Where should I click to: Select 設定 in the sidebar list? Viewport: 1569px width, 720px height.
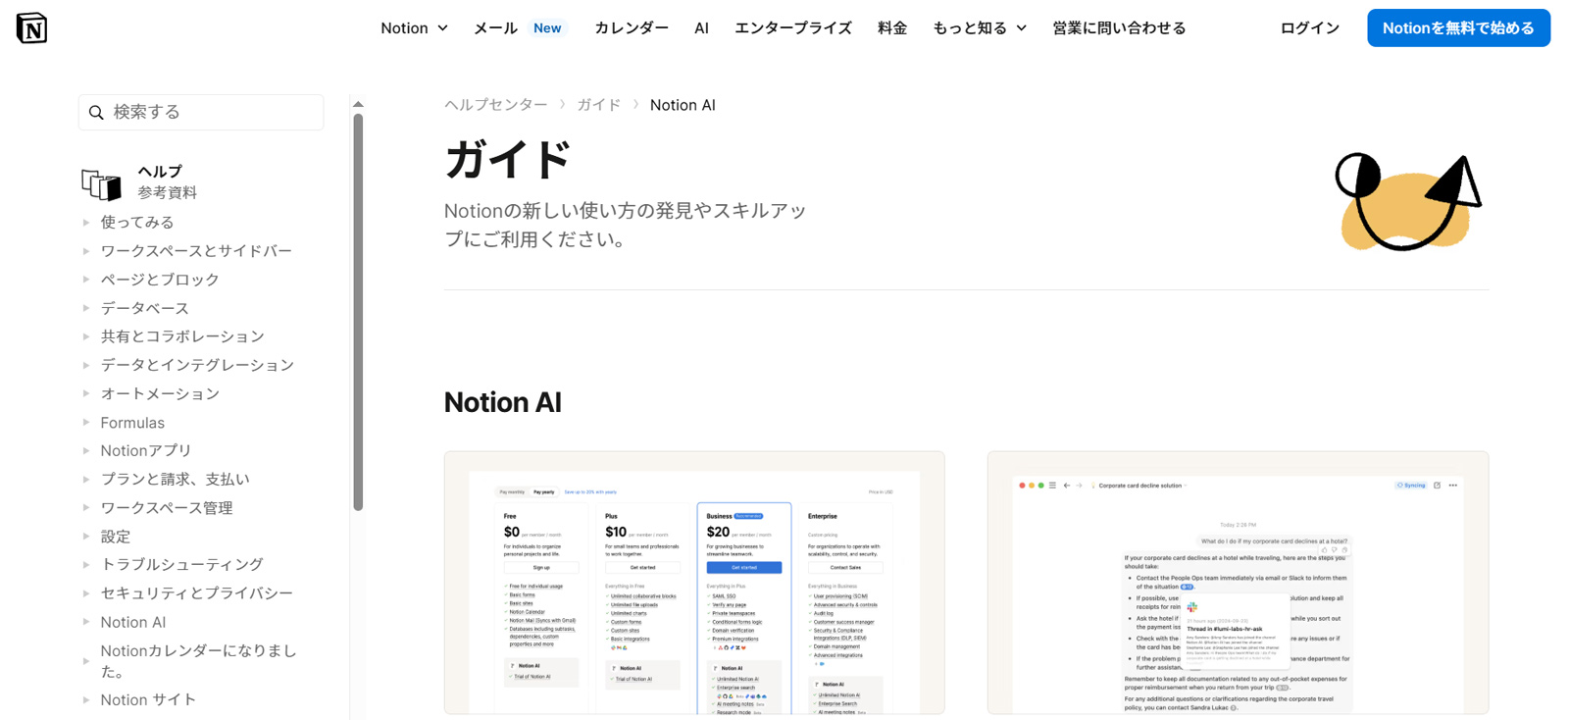point(115,537)
